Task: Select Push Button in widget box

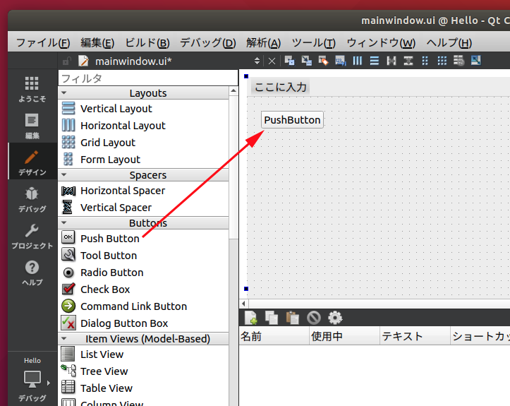Action: pos(144,239)
